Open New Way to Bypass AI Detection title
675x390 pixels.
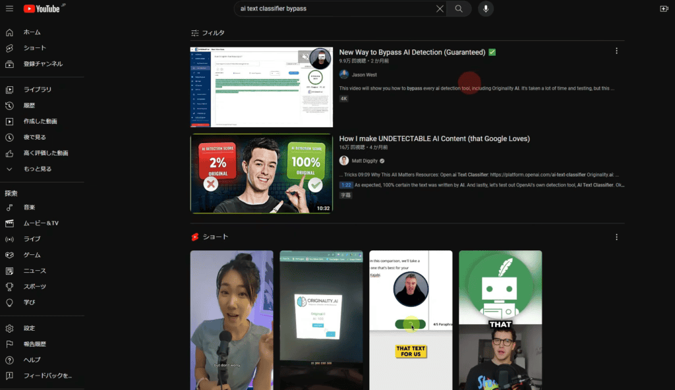pos(412,52)
